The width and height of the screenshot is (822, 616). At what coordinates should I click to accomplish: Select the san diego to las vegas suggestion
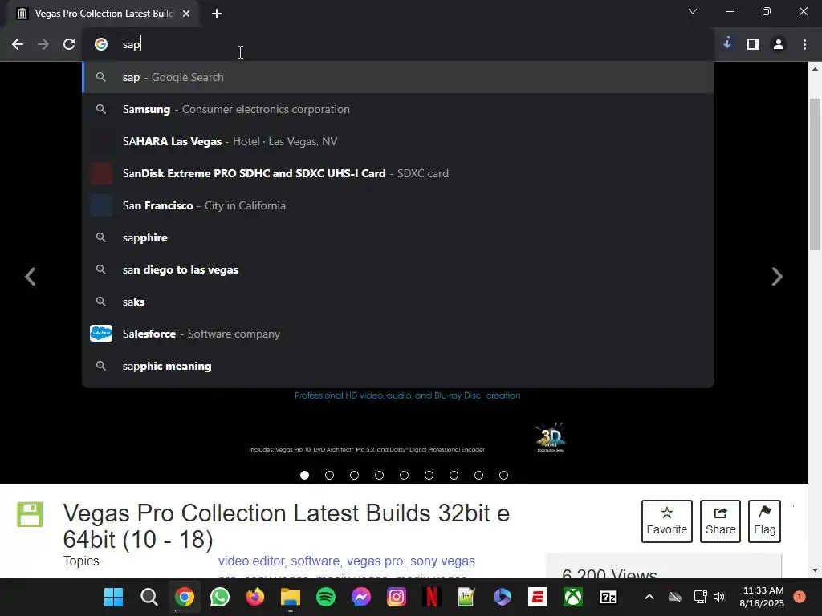point(398,269)
